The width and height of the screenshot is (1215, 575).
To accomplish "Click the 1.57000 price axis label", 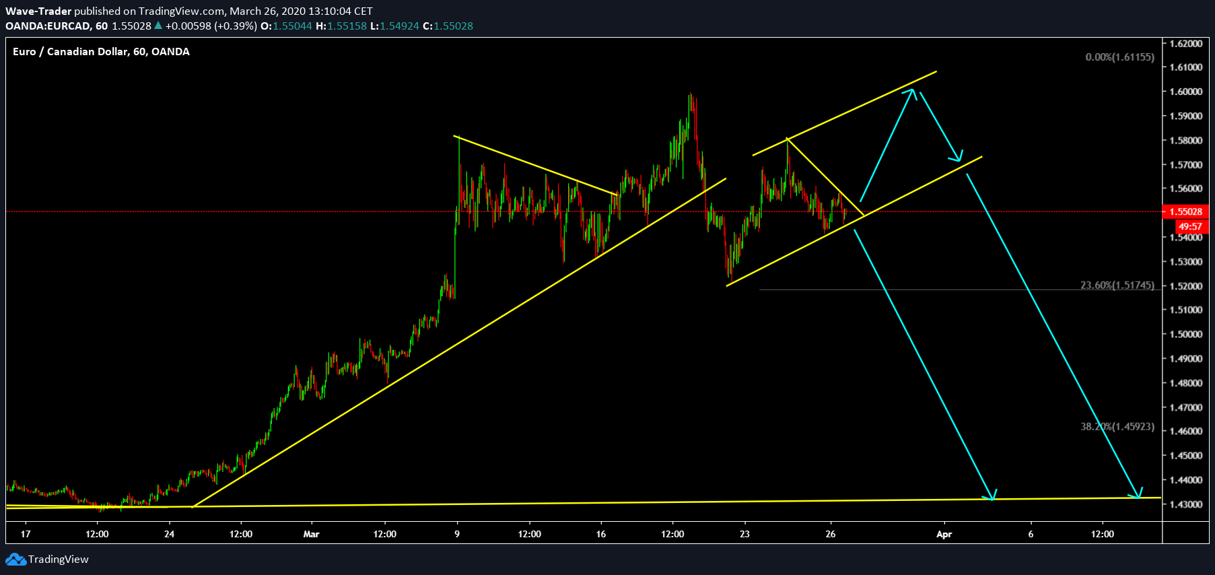I will pos(1185,164).
